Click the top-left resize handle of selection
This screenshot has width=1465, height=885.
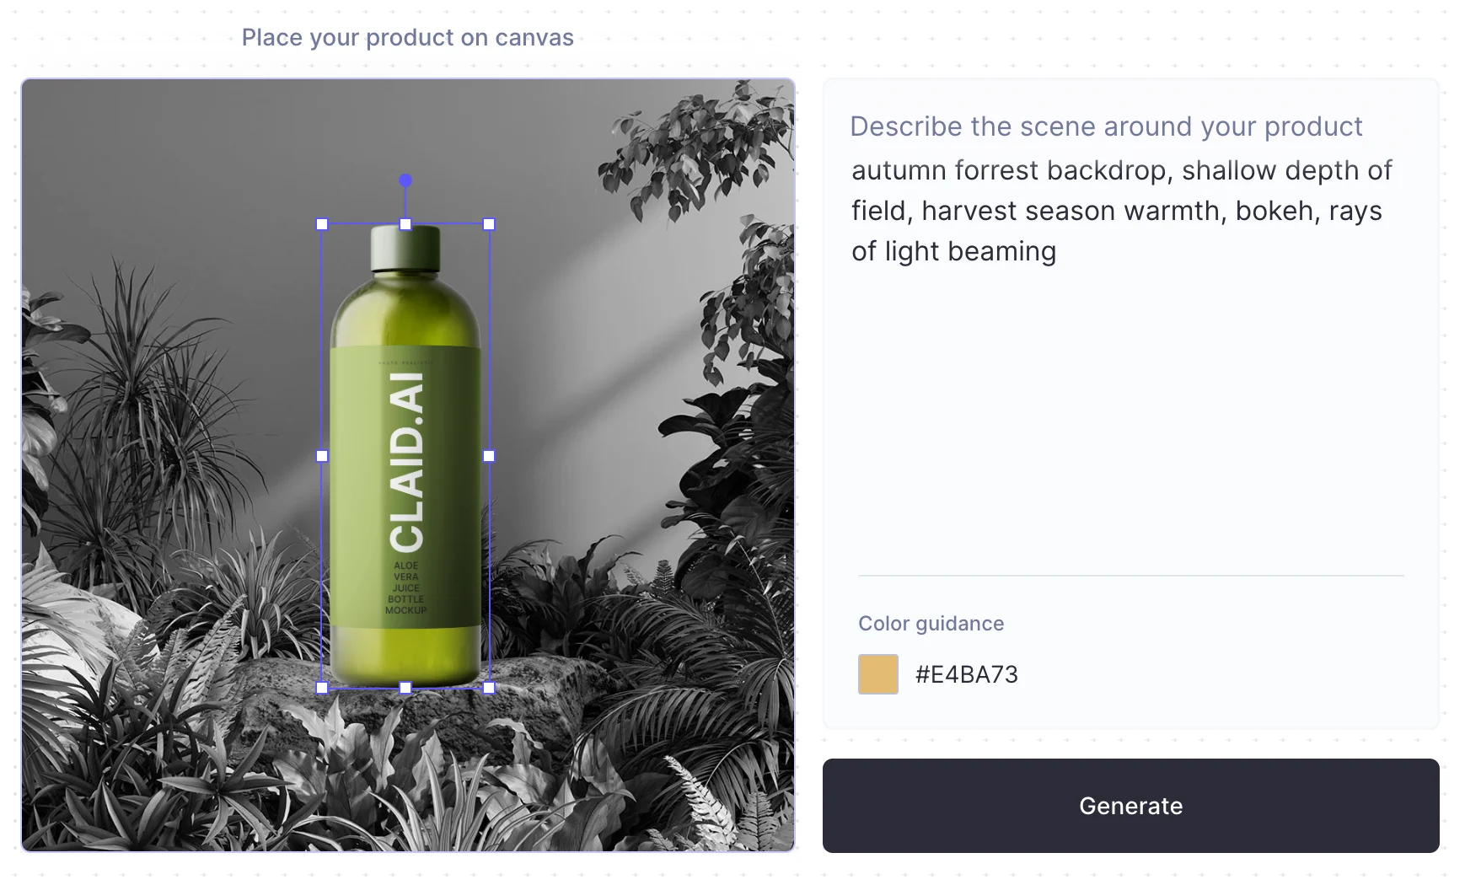[322, 224]
